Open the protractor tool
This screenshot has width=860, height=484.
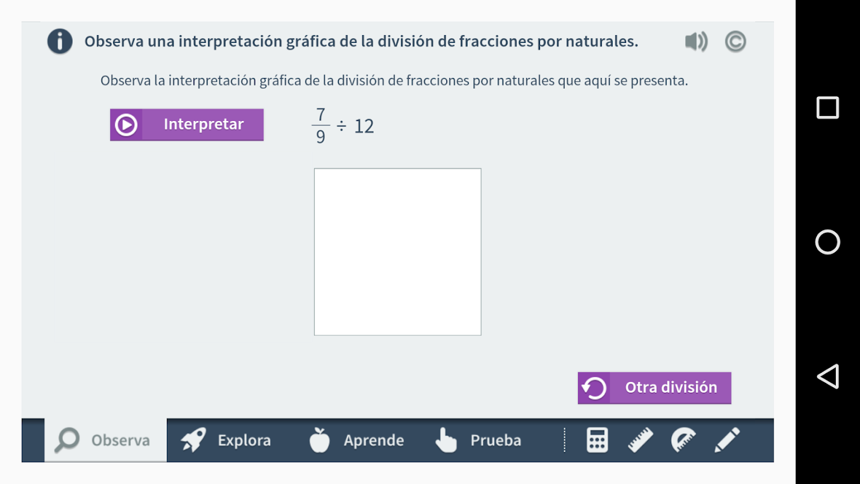[683, 440]
